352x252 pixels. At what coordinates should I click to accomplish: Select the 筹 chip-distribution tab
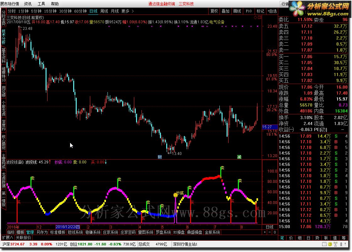click(344, 238)
